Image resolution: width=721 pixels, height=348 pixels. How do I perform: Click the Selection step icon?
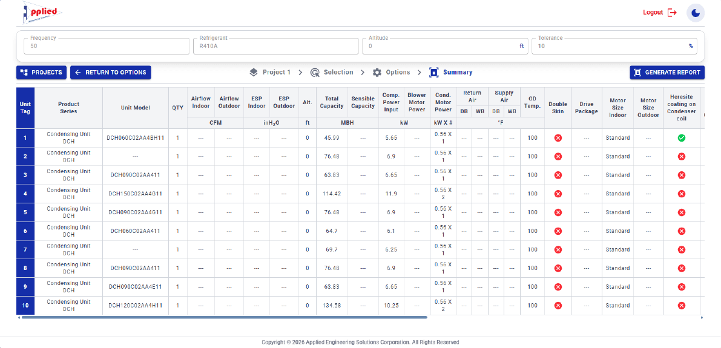[315, 72]
